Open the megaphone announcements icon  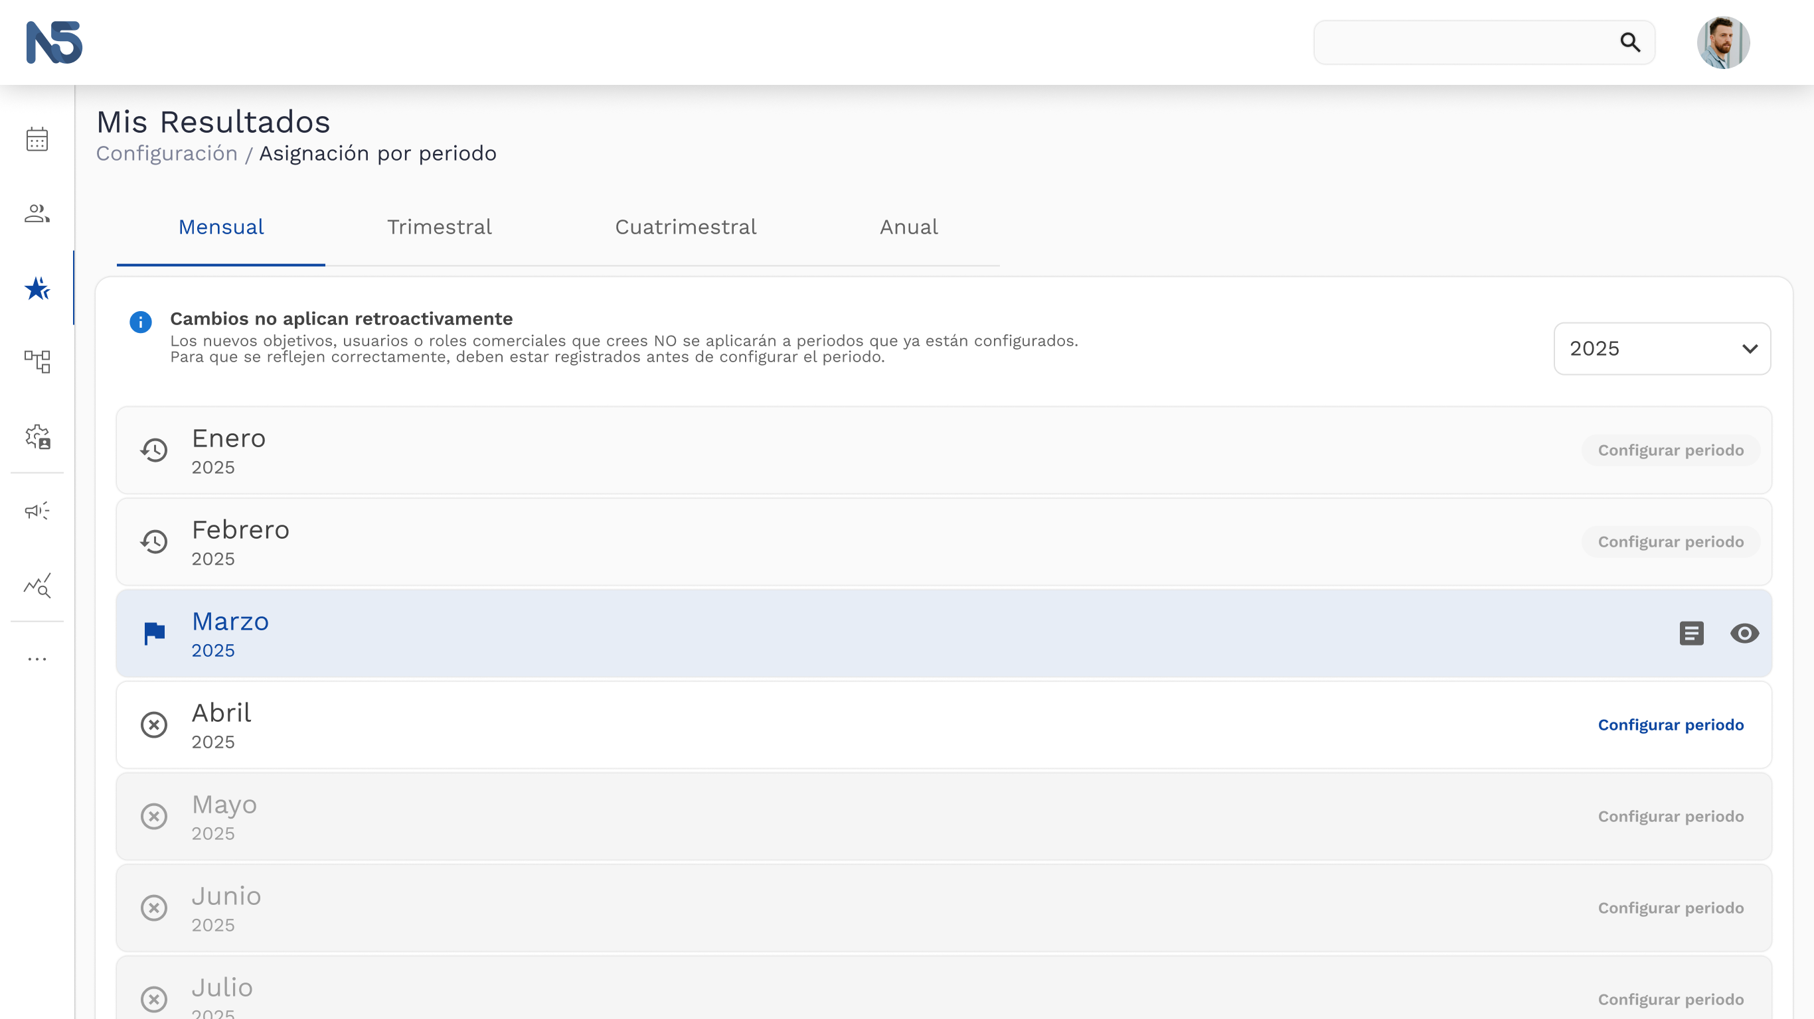coord(37,510)
